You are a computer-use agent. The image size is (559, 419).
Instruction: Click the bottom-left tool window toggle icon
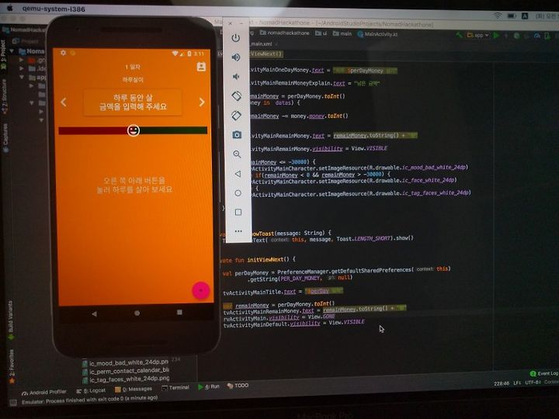click(13, 403)
